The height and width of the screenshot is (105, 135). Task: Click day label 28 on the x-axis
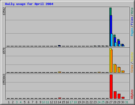[x=115, y=102]
